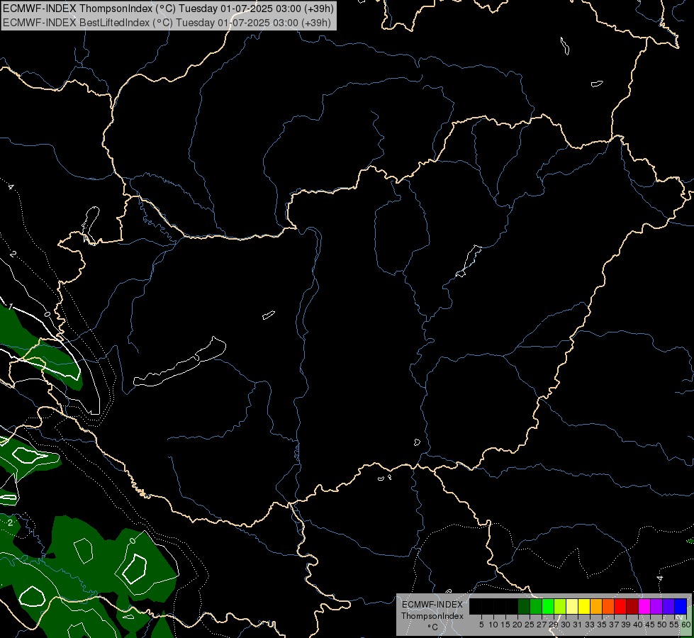The image size is (694, 638).
Task: Click the red-orange 35–37 legend swatch
Action: (608, 607)
